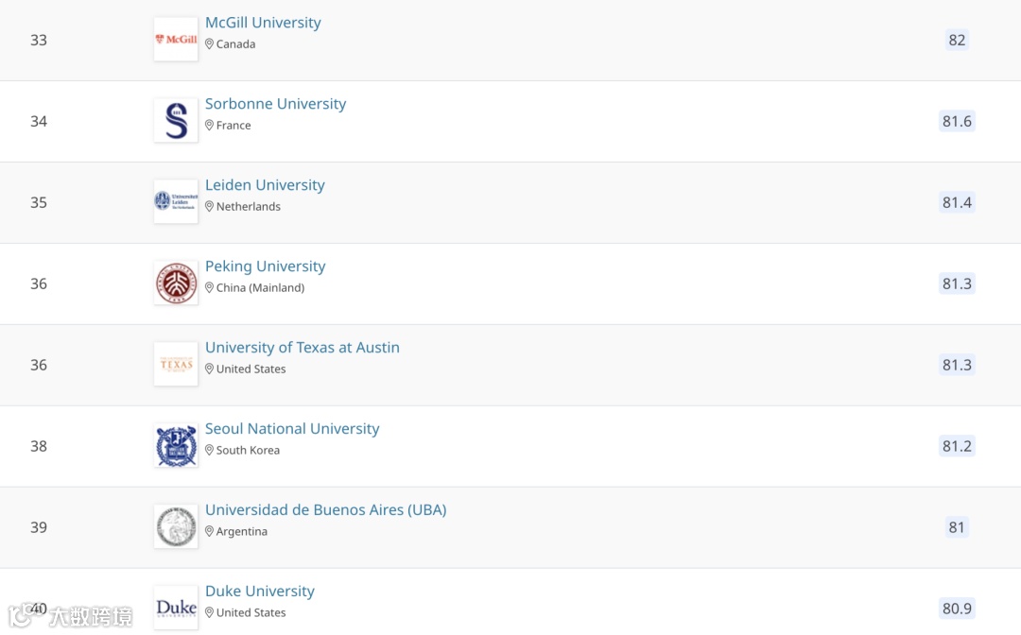The width and height of the screenshot is (1021, 635).
Task: Open the McGill University link
Action: point(263,23)
